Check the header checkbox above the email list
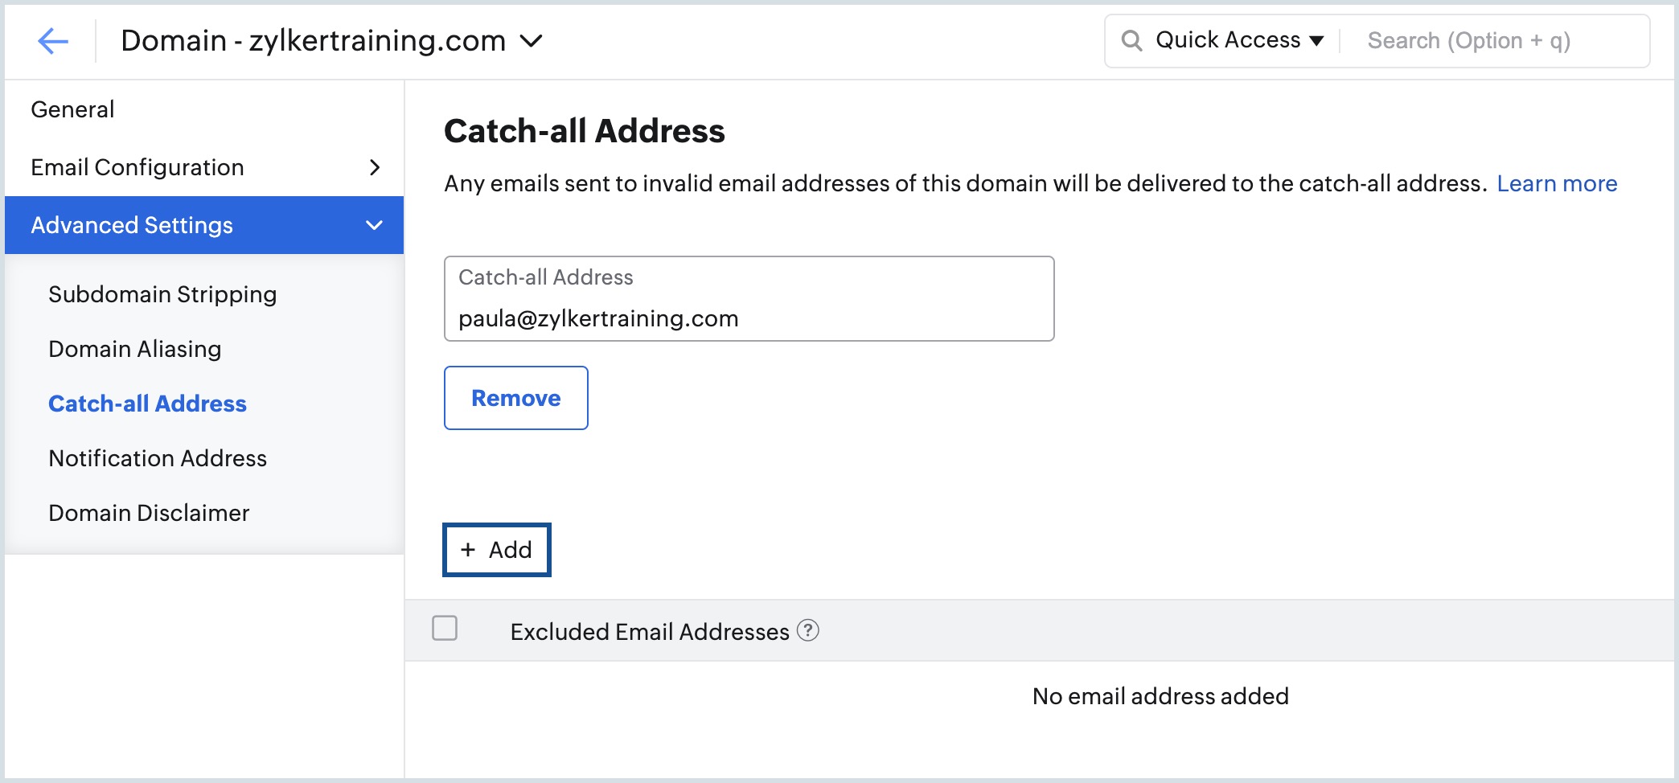 pyautogui.click(x=445, y=629)
